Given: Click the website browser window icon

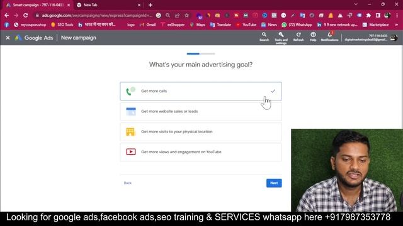Looking at the screenshot, I should point(131,112).
